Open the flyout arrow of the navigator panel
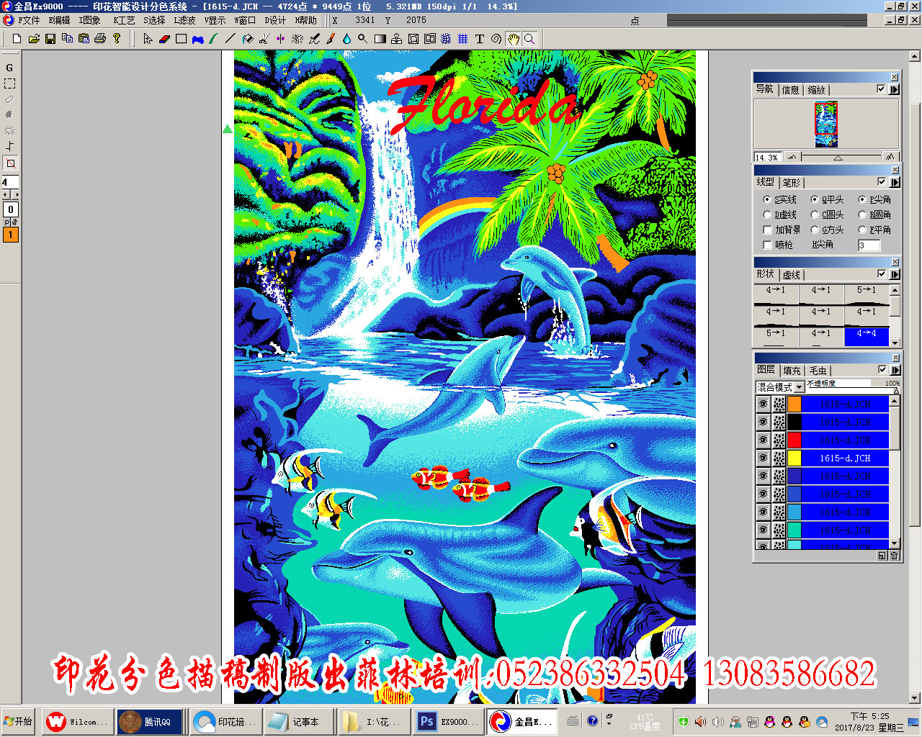The image size is (922, 737). coord(895,89)
